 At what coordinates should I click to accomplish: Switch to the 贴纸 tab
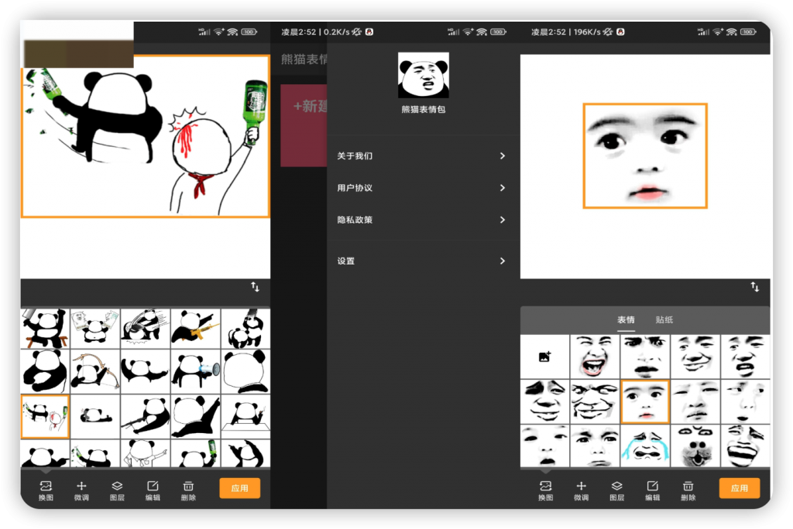coord(664,320)
